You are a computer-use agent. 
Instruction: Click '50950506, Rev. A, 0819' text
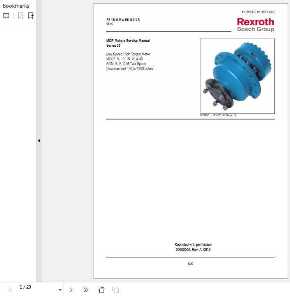[193, 250]
